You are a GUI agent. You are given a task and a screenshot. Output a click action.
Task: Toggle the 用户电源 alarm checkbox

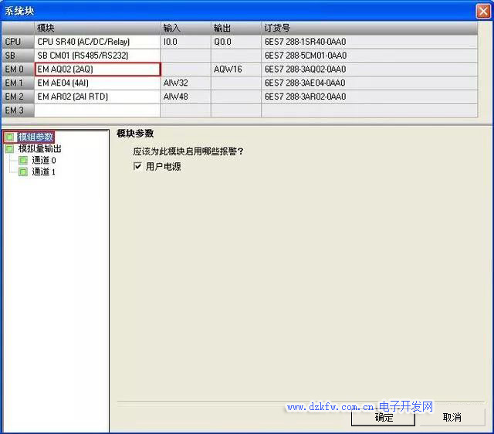click(x=137, y=166)
